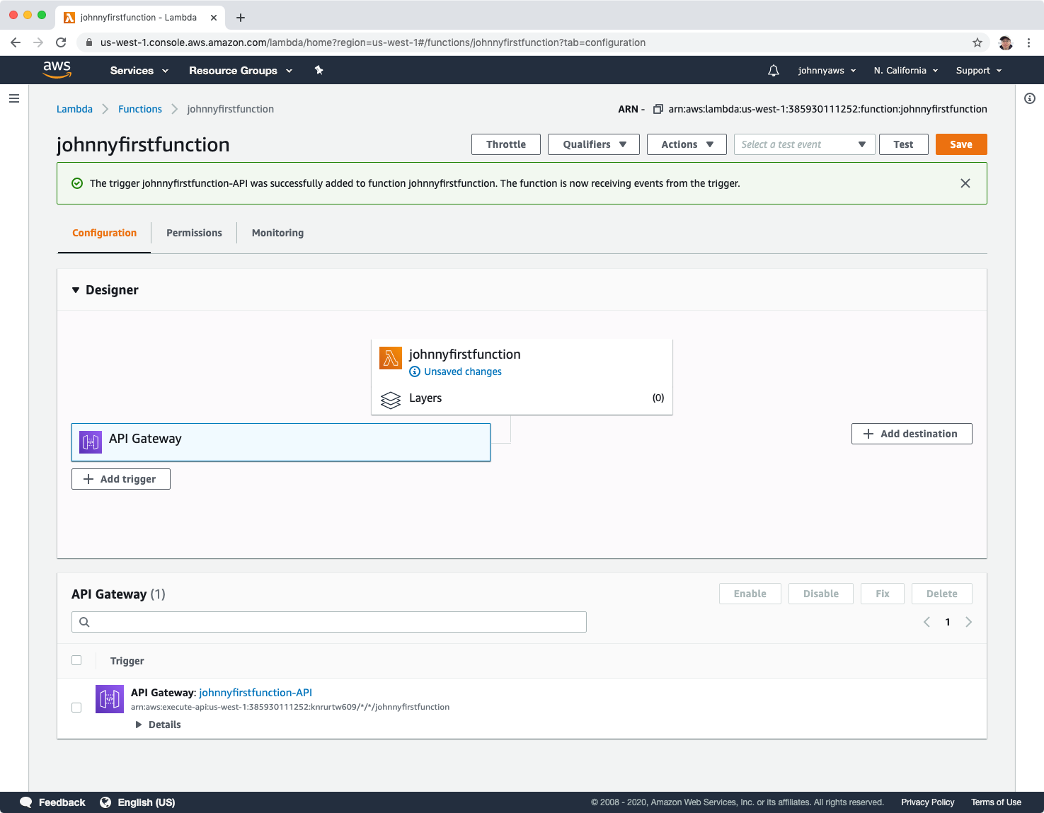
Task: Click the pin shortcuts icon in AWS navbar
Action: pyautogui.click(x=319, y=70)
